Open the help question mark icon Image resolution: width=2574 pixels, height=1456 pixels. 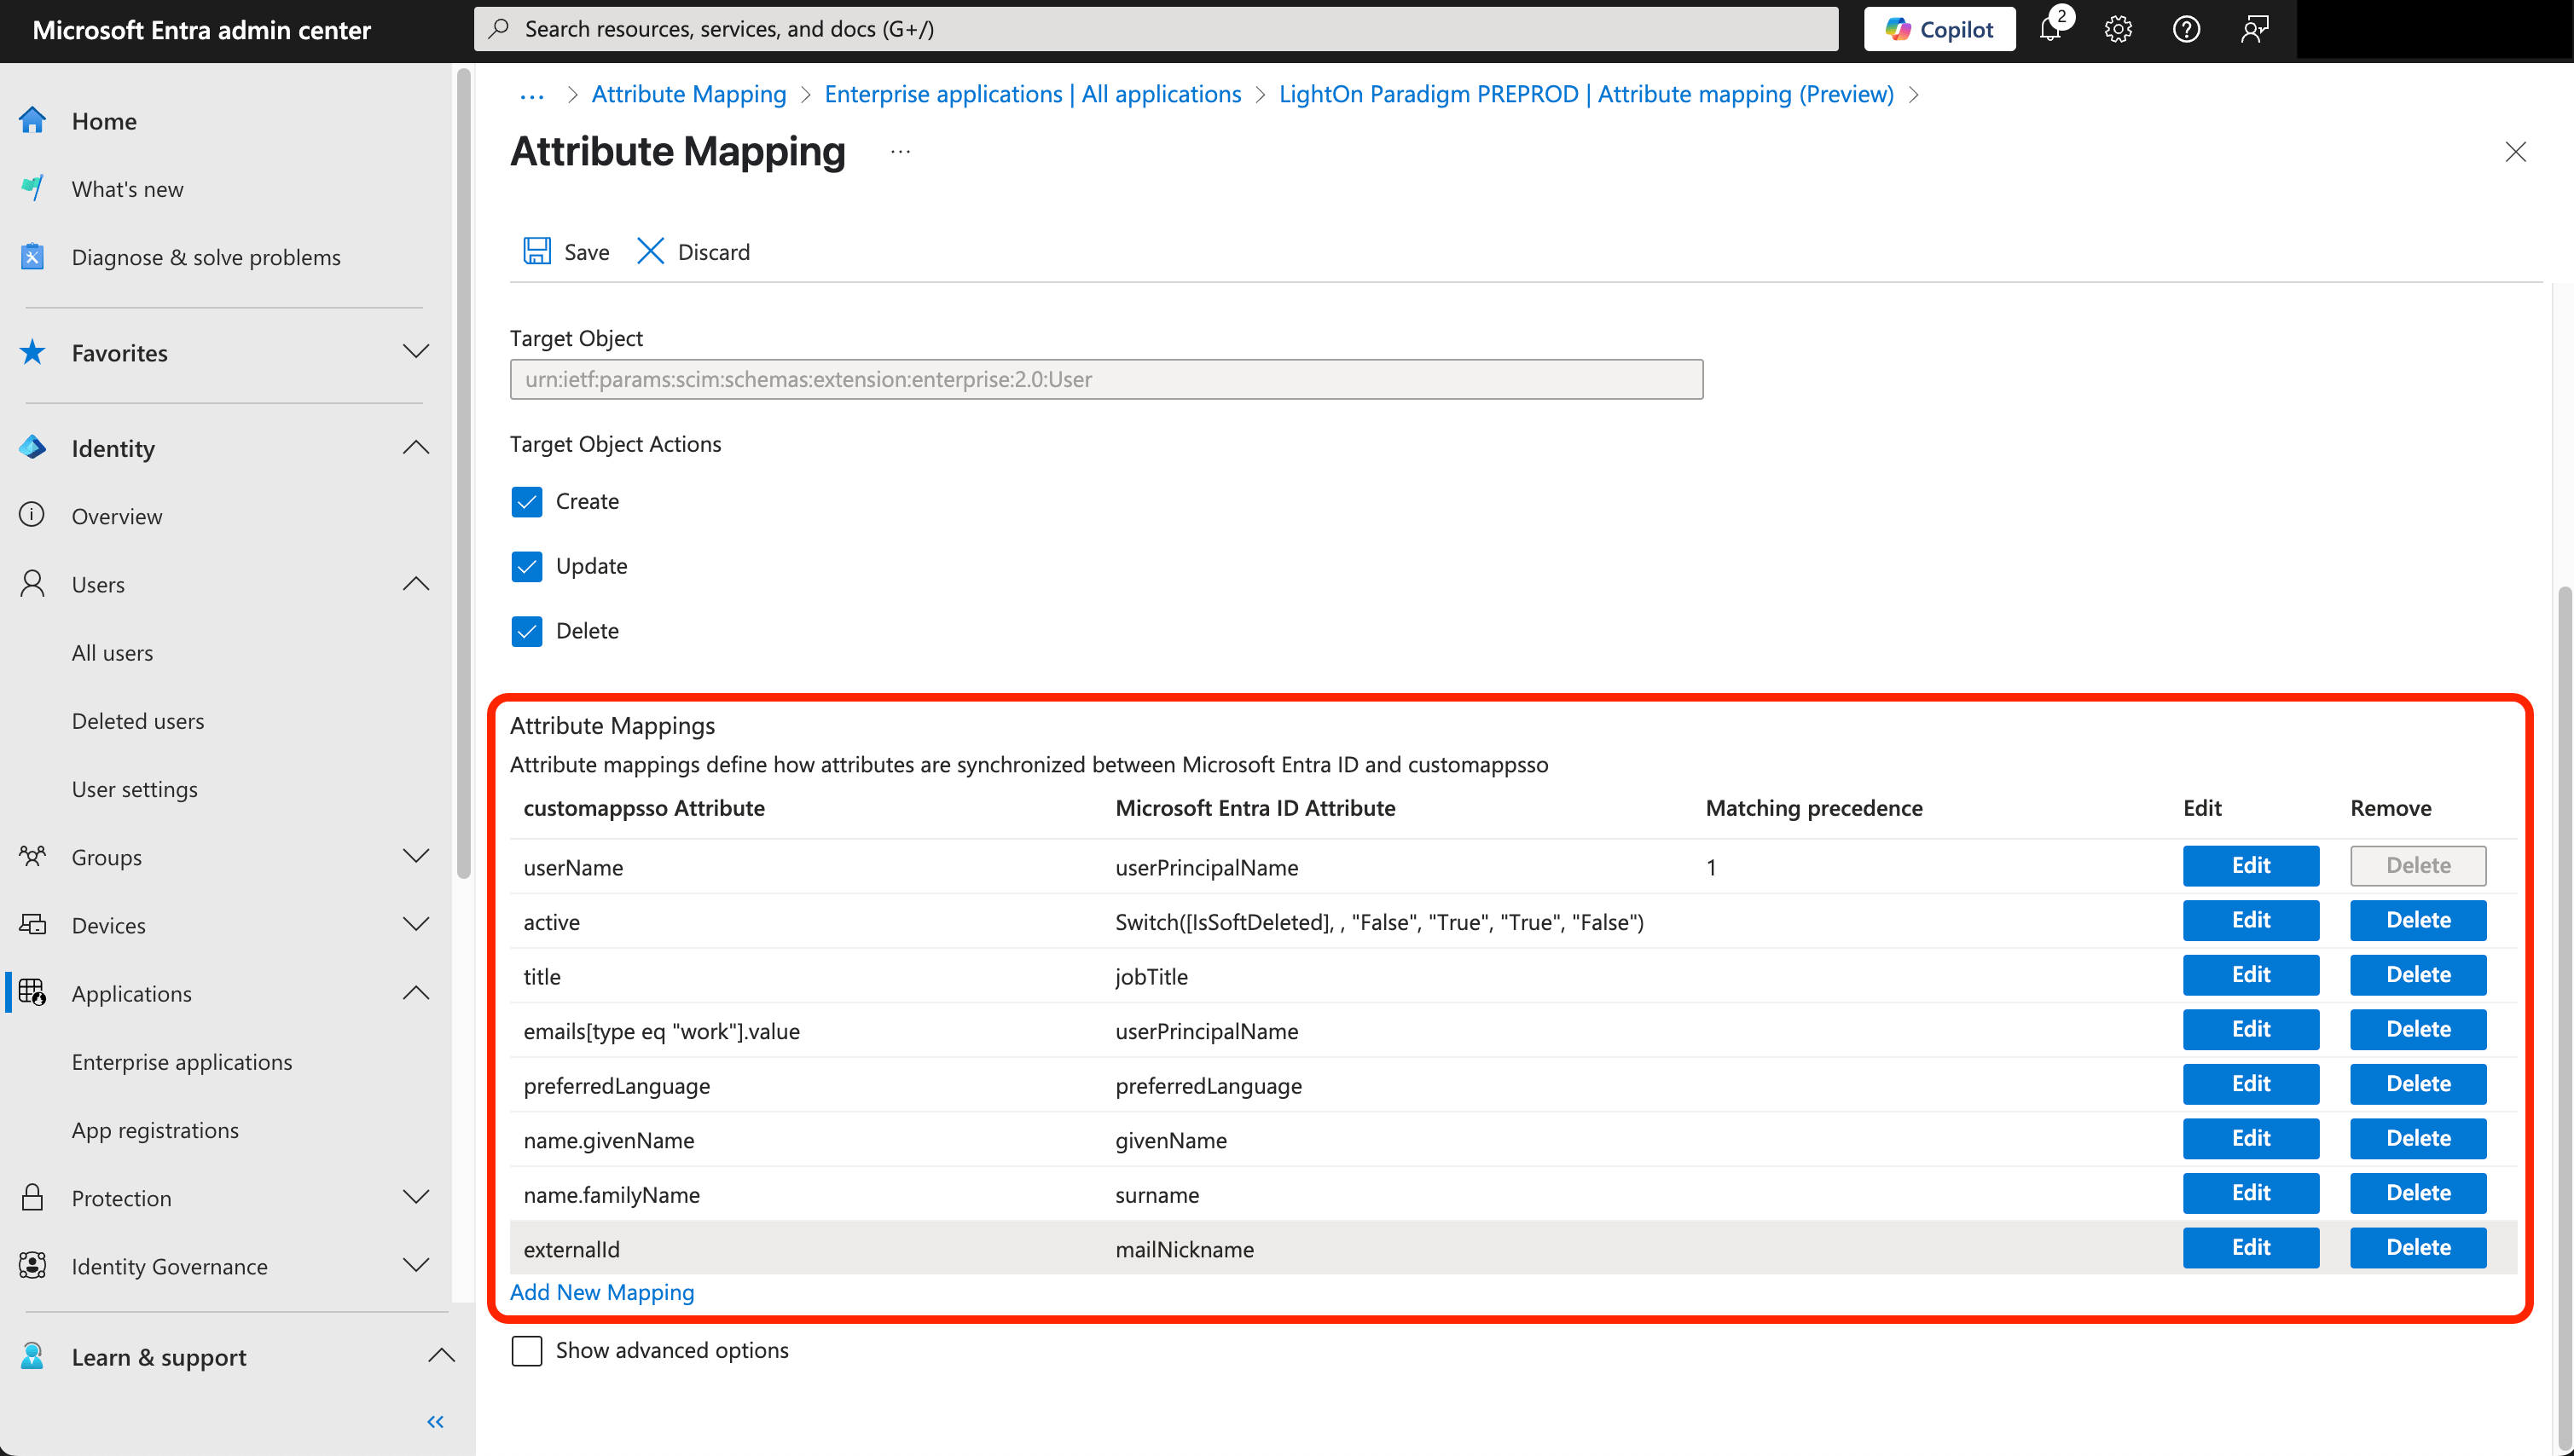(x=2186, y=29)
